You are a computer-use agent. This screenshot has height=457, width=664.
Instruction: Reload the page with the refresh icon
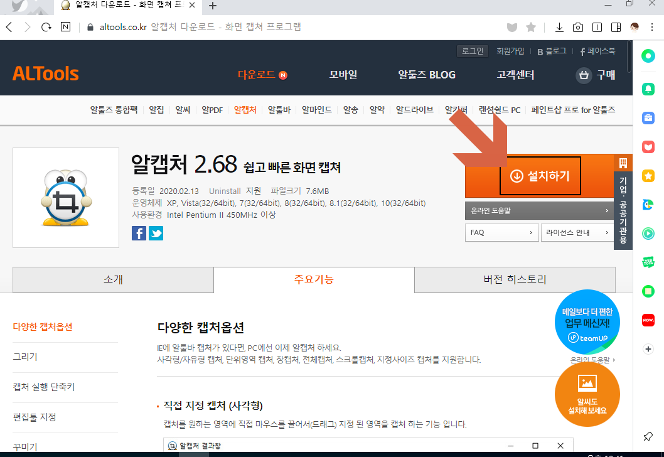[46, 27]
